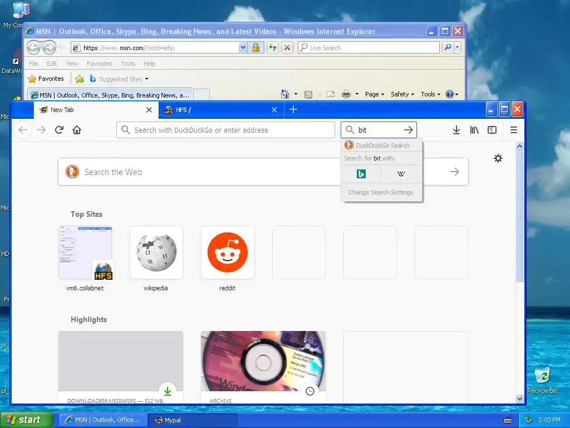The image size is (570, 428).
Task: Click Mypal taskbar button
Action: pos(193,420)
